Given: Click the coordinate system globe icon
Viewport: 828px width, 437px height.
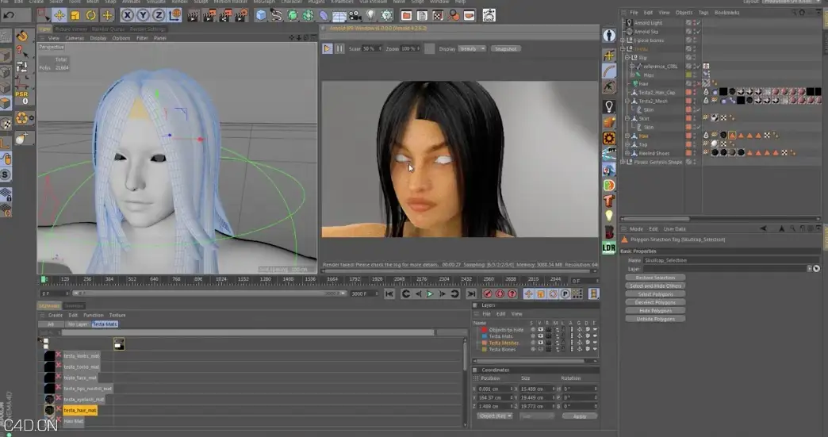Looking at the screenshot, I should point(174,15).
